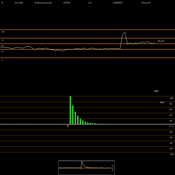Click the 20 label on the MR scale

(x=171, y=121)
